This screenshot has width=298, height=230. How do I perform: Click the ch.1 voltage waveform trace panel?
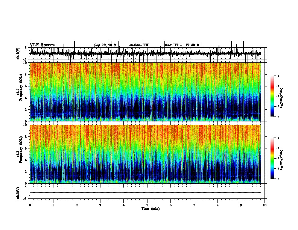(147, 53)
